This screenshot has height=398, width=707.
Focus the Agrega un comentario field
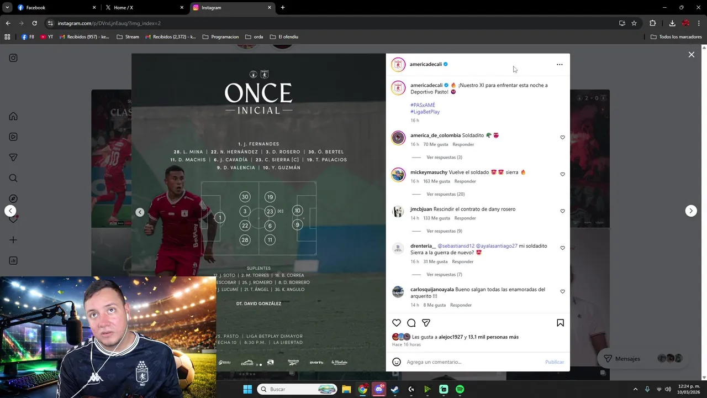pyautogui.click(x=473, y=362)
